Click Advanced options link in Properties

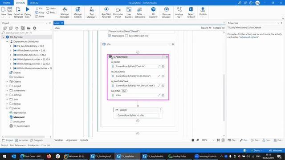pos(249,37)
